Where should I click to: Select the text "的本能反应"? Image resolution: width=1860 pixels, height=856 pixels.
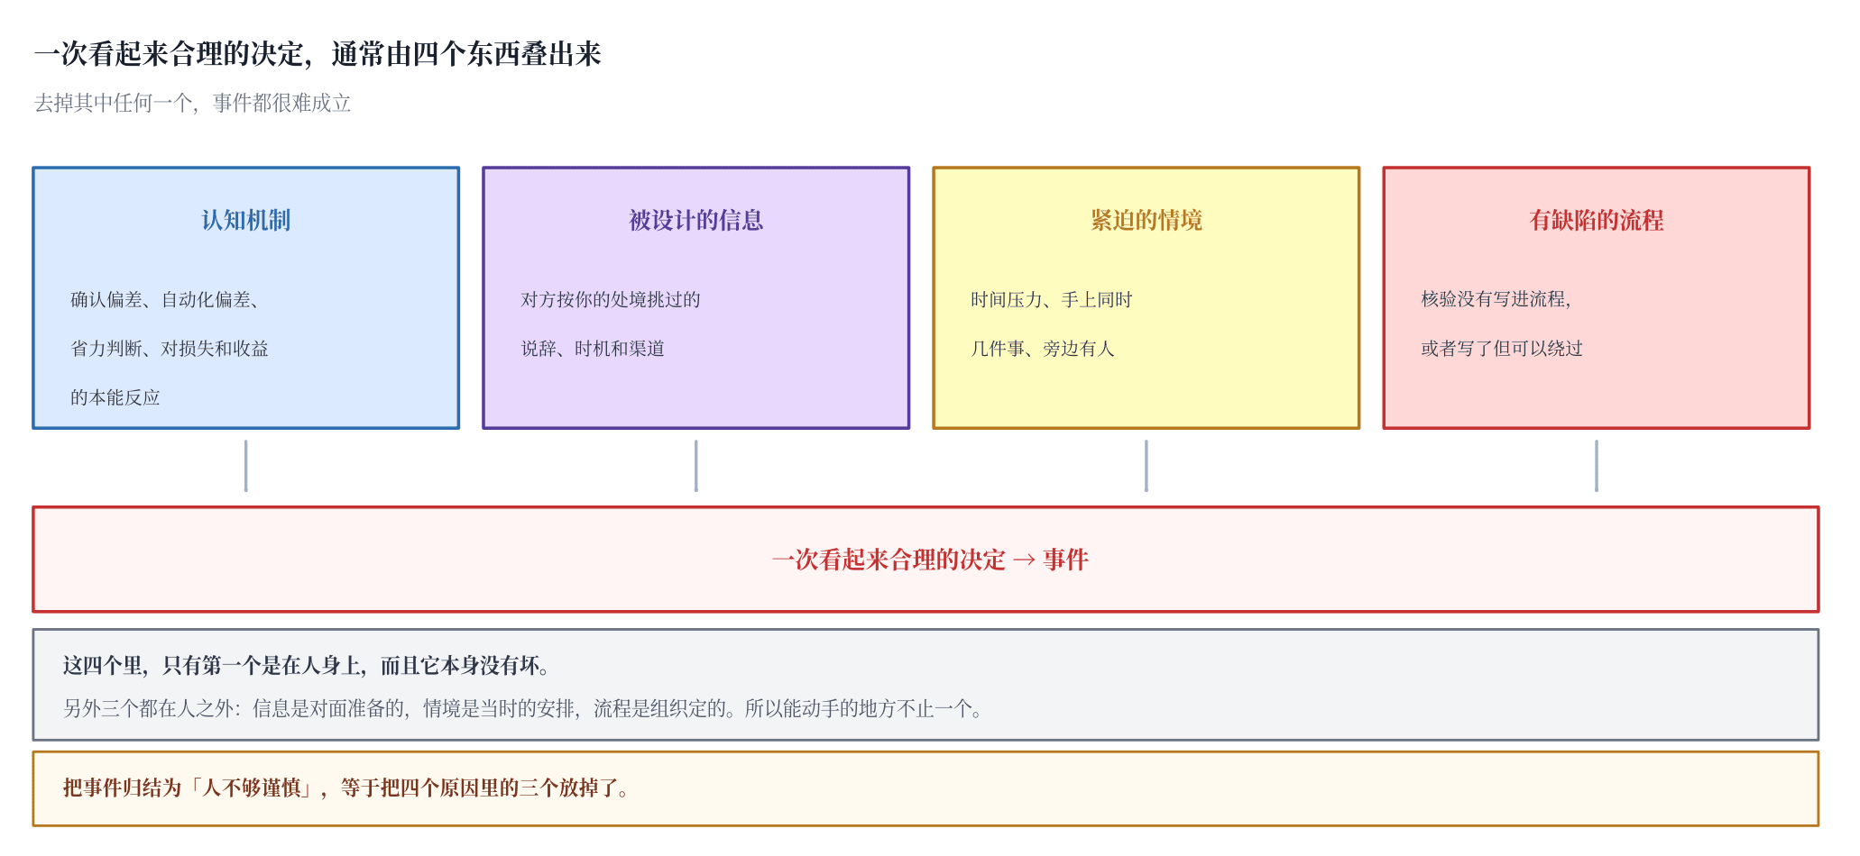click(x=115, y=397)
